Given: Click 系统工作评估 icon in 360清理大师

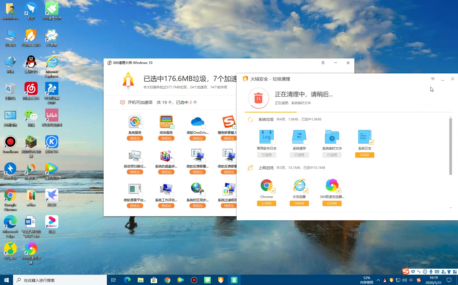Looking at the screenshot, I should pos(166,189).
